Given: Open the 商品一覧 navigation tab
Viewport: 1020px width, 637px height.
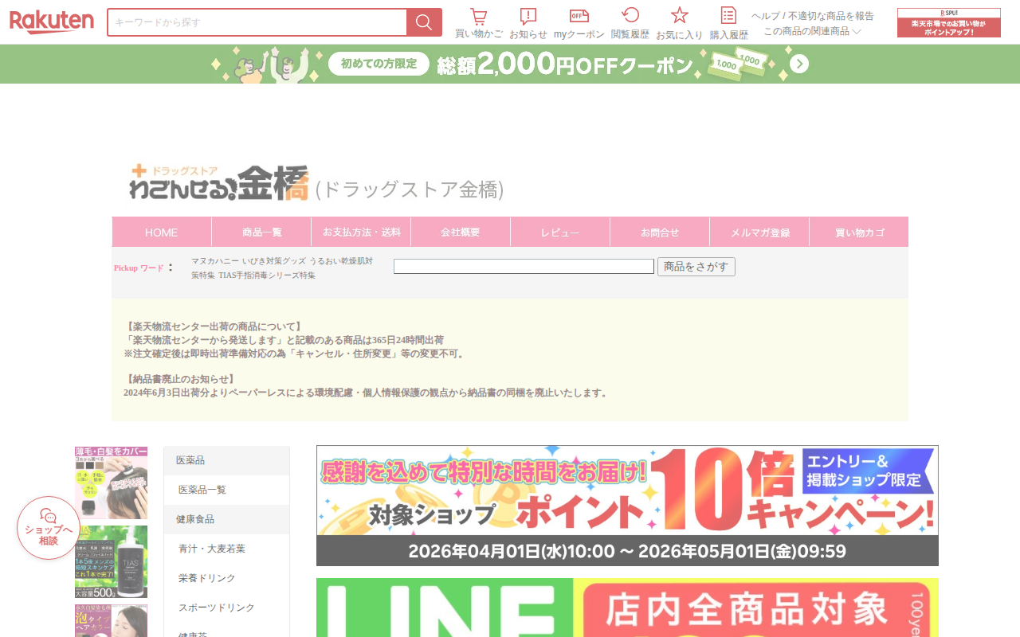Looking at the screenshot, I should pos(261,232).
